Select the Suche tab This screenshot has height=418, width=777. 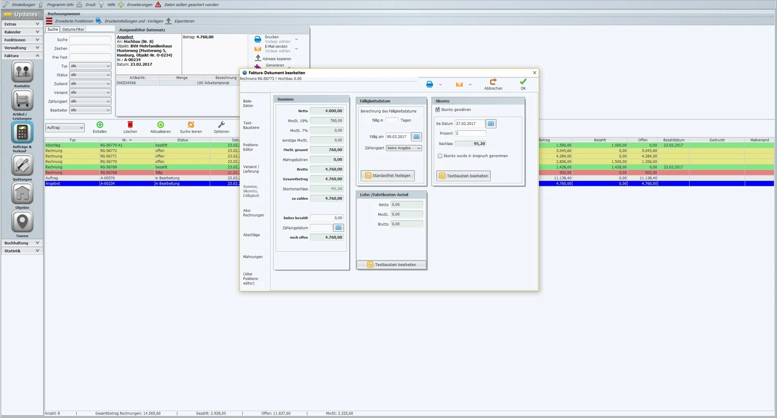[52, 29]
